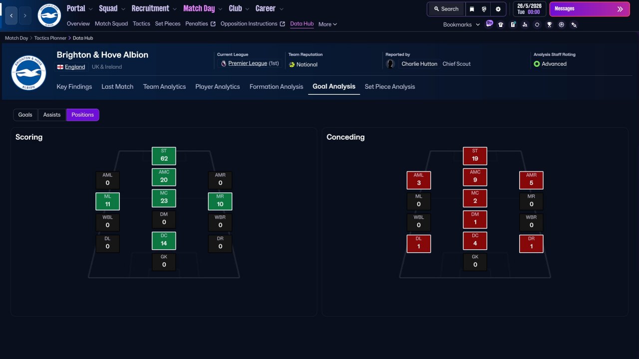The image size is (639, 359).
Task: Expand the Bookmarks dropdown
Action: (x=462, y=24)
